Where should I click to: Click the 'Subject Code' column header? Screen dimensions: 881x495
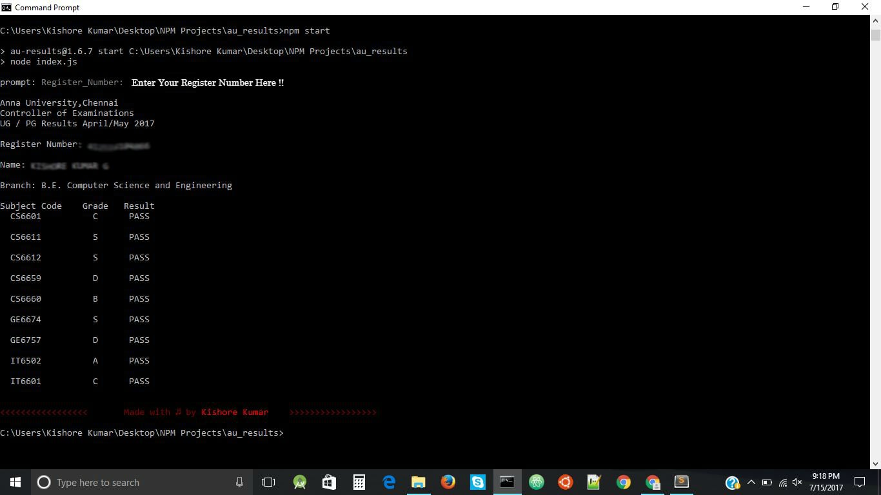(31, 206)
